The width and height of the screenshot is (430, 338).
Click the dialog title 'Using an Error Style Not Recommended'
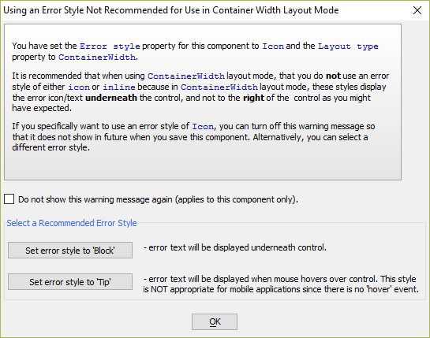click(x=171, y=10)
